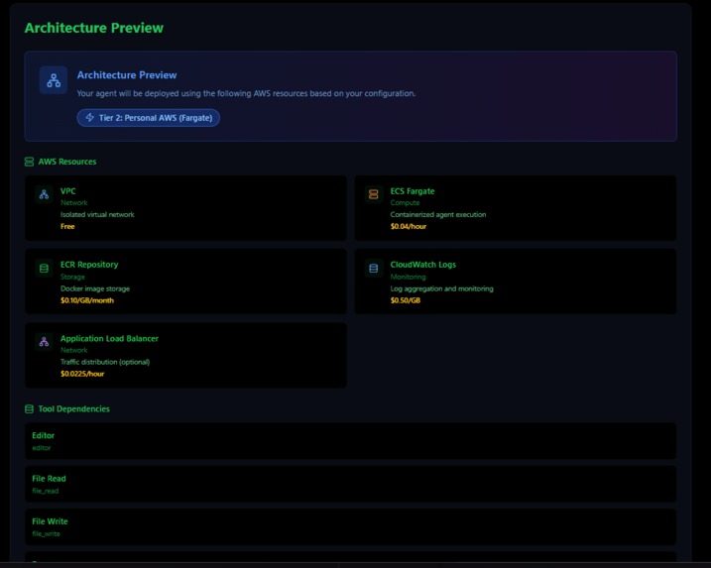Image resolution: width=711 pixels, height=568 pixels.
Task: Click the File Write tool dependency row
Action: click(x=350, y=526)
